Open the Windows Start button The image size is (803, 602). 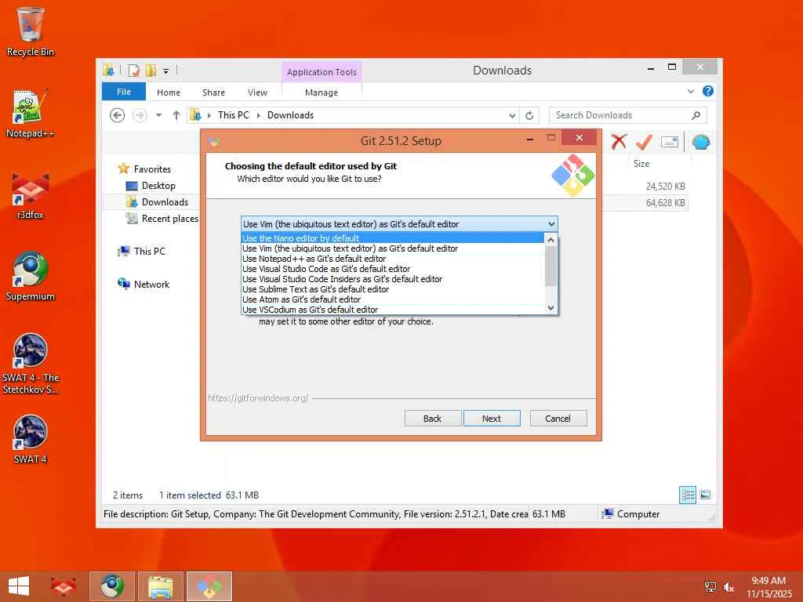coord(19,586)
